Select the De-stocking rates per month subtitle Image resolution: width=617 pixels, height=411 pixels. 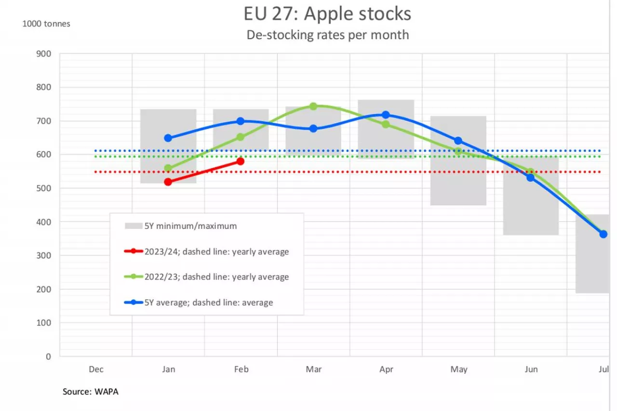click(x=327, y=35)
